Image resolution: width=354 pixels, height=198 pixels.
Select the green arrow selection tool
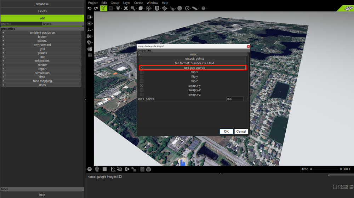(x=103, y=8)
